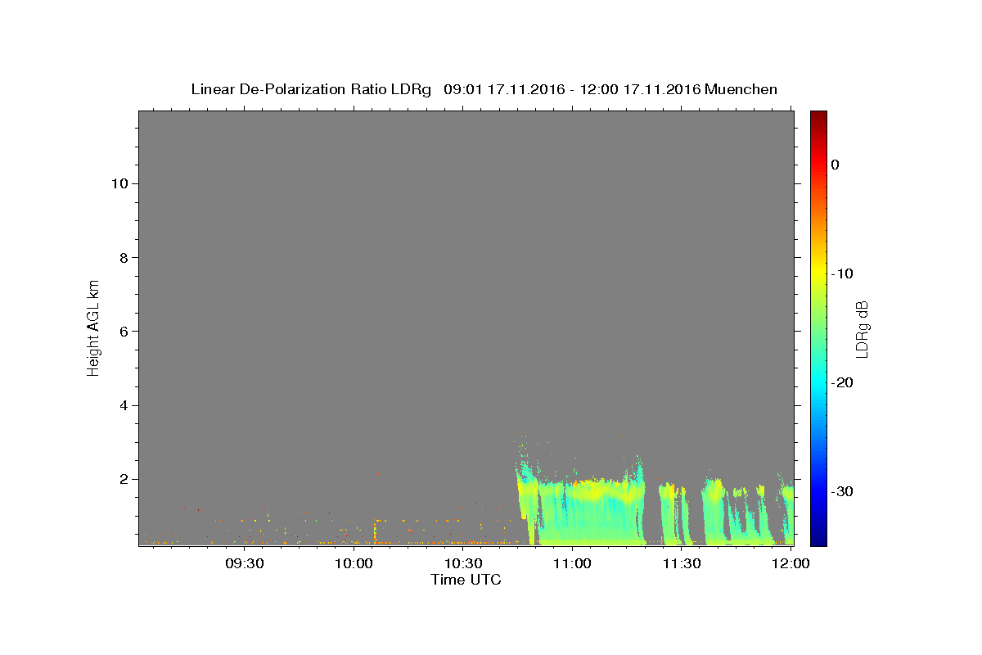Click the Time UTC axis title
The height and width of the screenshot is (655, 982).
[466, 580]
